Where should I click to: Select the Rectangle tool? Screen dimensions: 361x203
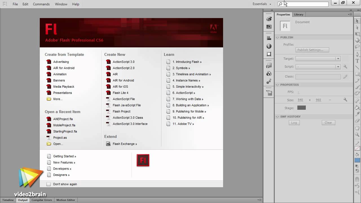tap(357, 74)
